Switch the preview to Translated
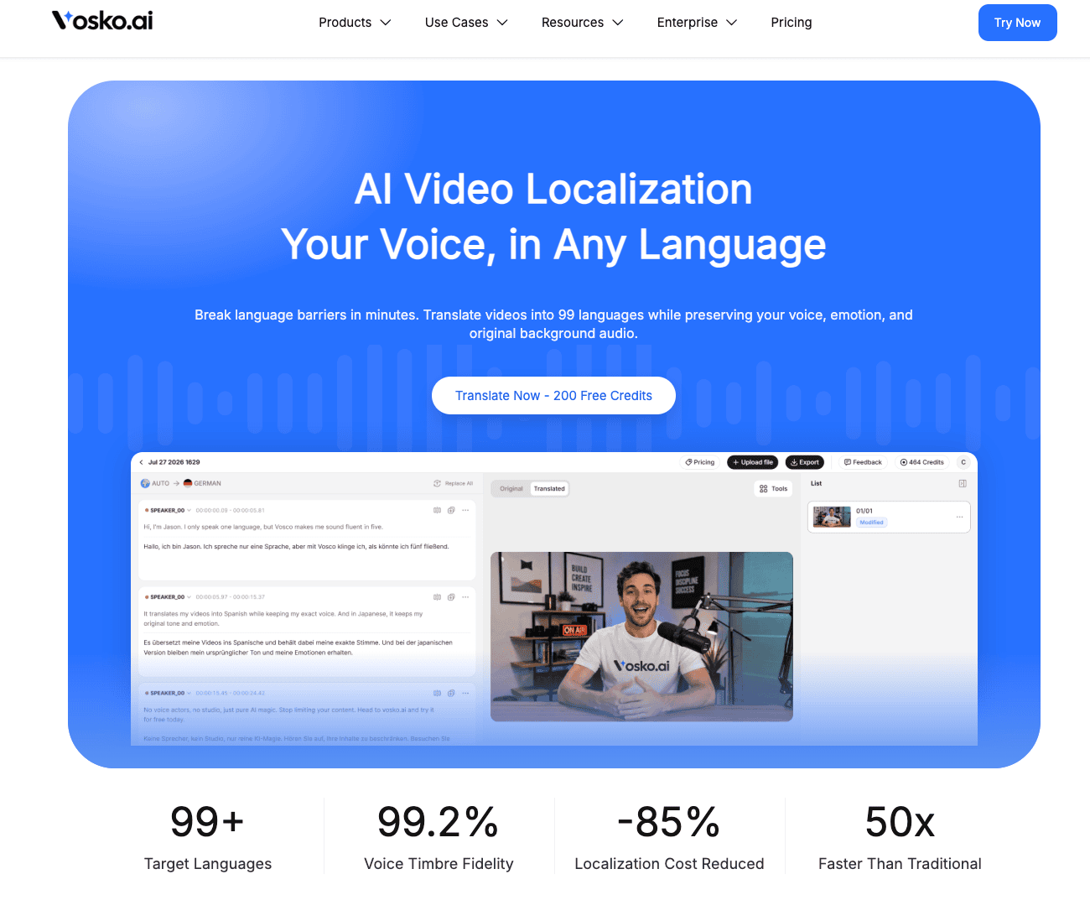Viewport: 1090px width, 921px height. coord(549,488)
